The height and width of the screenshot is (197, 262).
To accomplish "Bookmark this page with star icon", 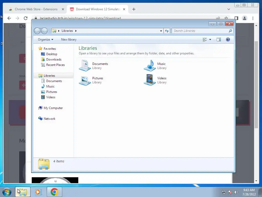I will click(x=226, y=18).
